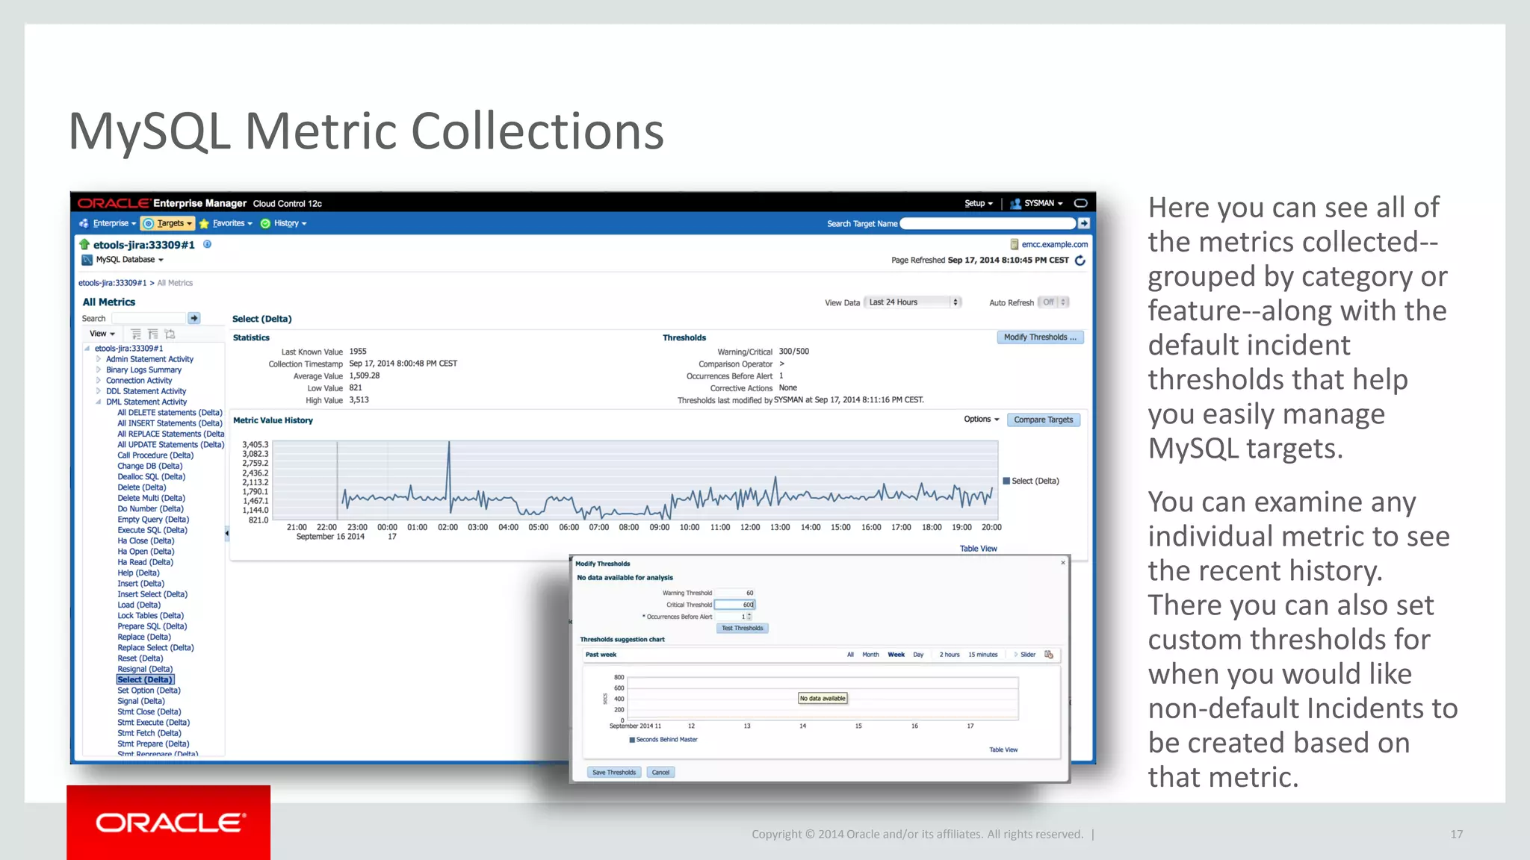Open the Auto Refresh Off dropdown
1530x860 pixels.
(1054, 302)
